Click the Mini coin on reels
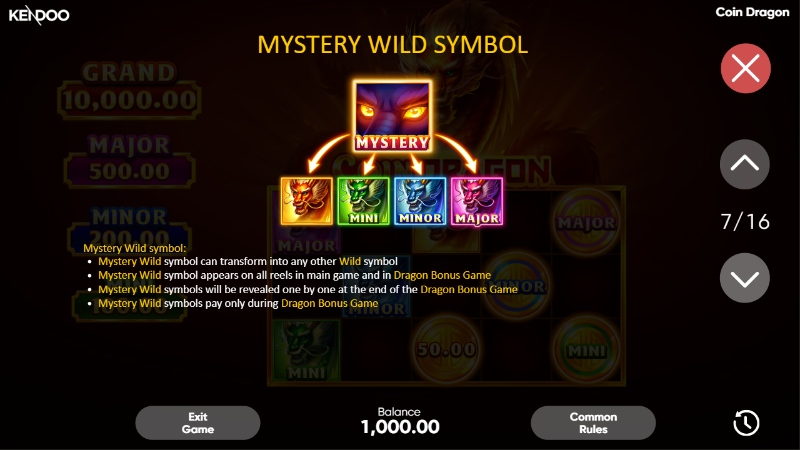 (x=586, y=350)
